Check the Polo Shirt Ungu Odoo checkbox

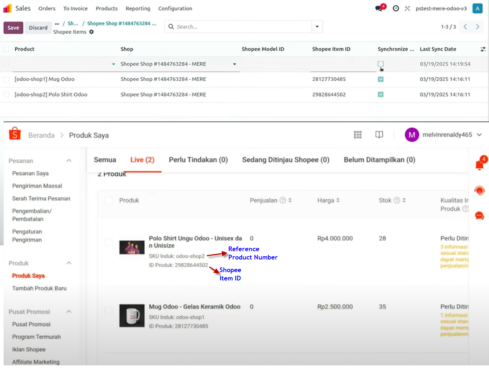[109, 242]
